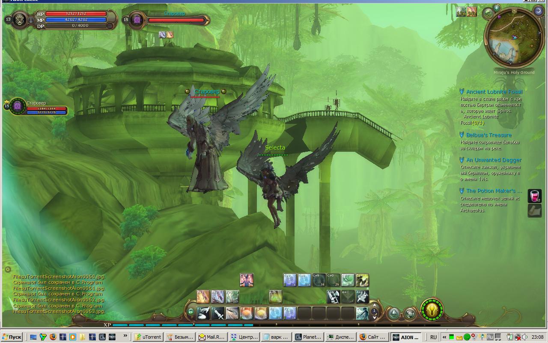
Task: Activate the golden wings flight button
Action: 432,310
